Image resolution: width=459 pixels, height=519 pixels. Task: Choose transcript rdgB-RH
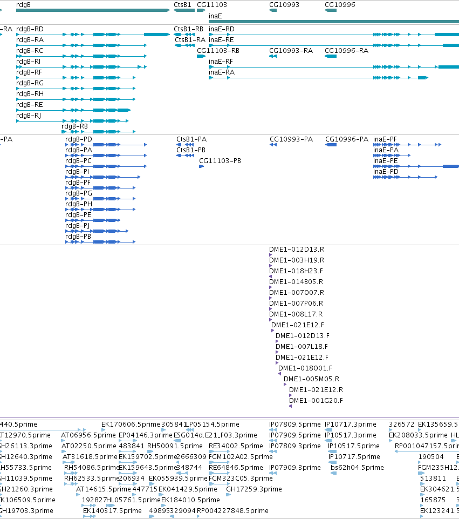pyautogui.click(x=30, y=94)
